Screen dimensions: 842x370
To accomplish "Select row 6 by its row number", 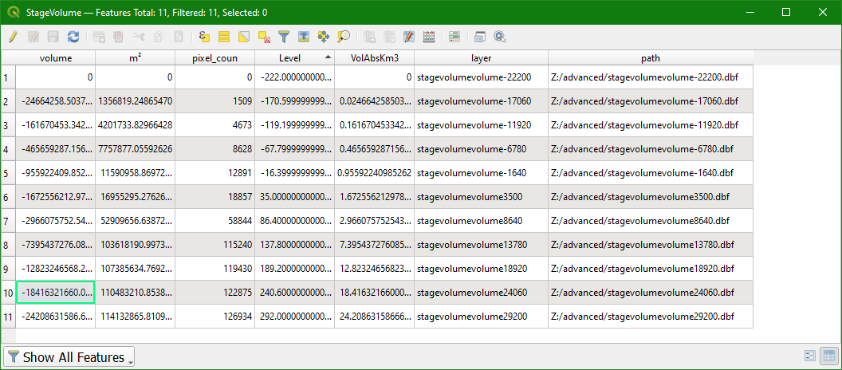I will coord(8,197).
